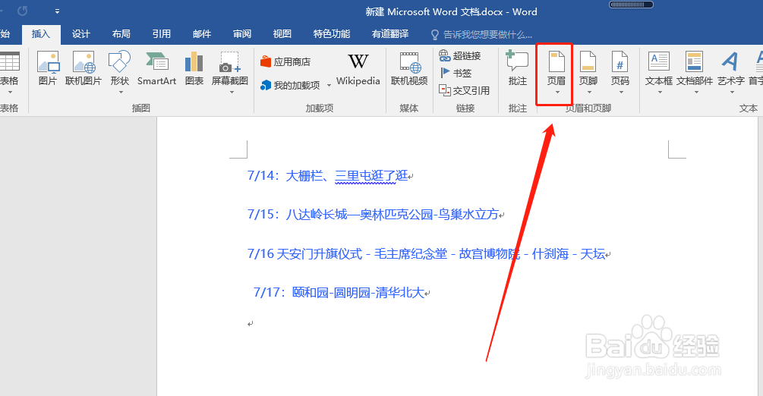Expand 我的加载项 dropdown arrow

click(x=329, y=86)
